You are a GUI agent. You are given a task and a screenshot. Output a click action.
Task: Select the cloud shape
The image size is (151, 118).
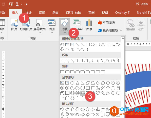[x=118, y=93]
